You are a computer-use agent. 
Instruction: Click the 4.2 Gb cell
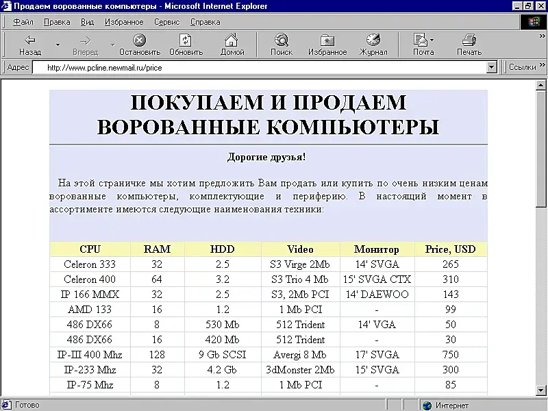coord(222,370)
